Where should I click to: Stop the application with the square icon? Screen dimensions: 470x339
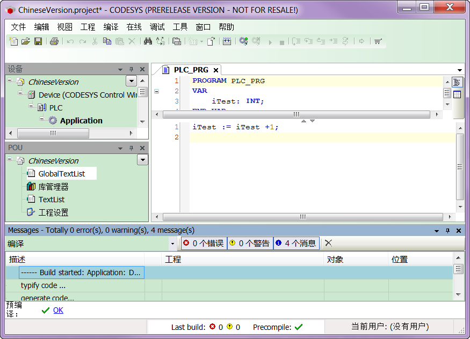tap(282, 43)
